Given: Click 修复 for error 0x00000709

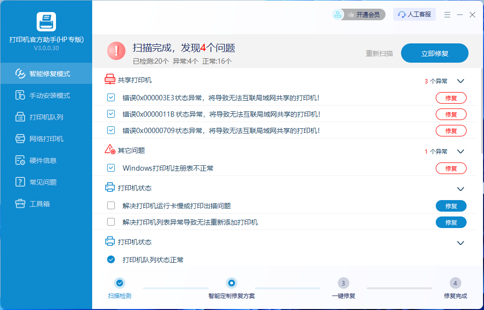Looking at the screenshot, I should tap(451, 131).
